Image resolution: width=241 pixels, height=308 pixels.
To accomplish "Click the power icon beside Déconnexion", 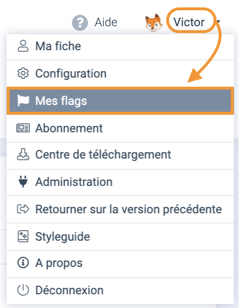I will [23, 290].
